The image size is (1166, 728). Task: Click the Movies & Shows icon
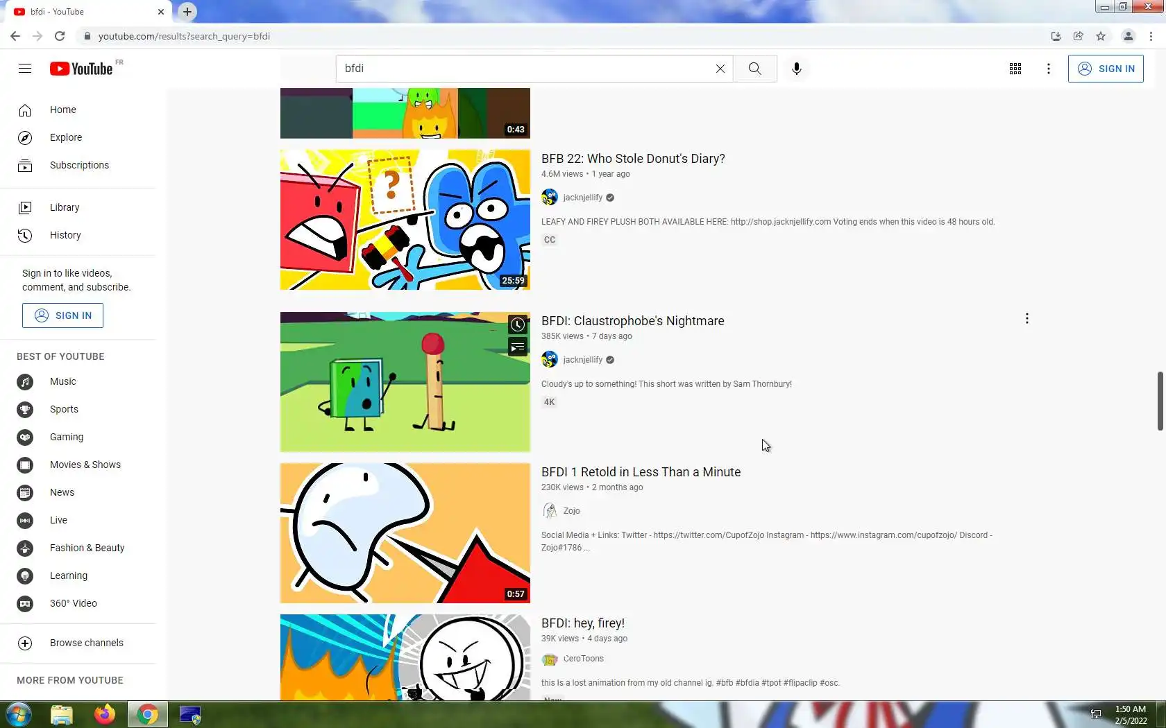click(25, 465)
